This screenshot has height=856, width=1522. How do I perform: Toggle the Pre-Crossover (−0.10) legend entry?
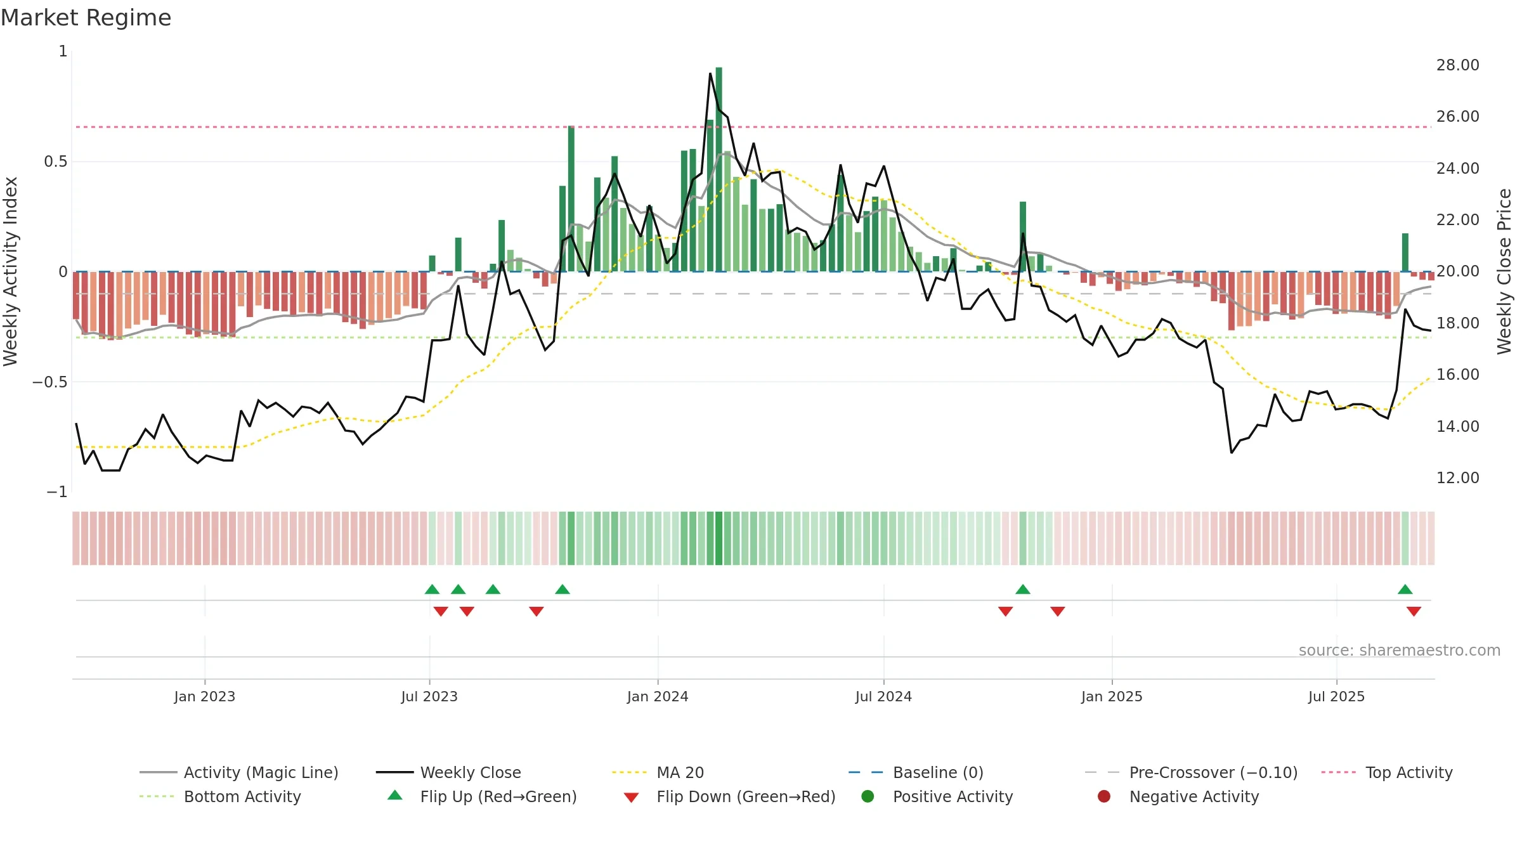click(x=1191, y=772)
